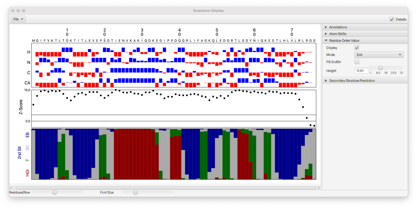This screenshot has width=417, height=208.
Task: Click the horizontal scrollbar right arrow
Action: tap(319, 188)
